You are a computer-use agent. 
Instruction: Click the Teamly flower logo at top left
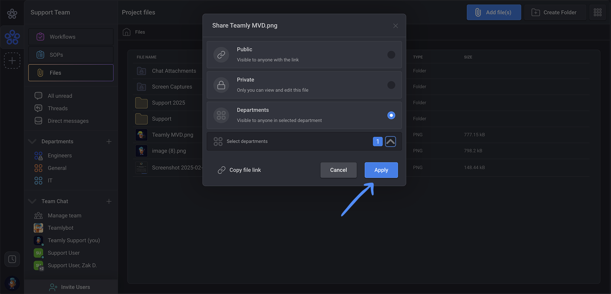pyautogui.click(x=12, y=13)
